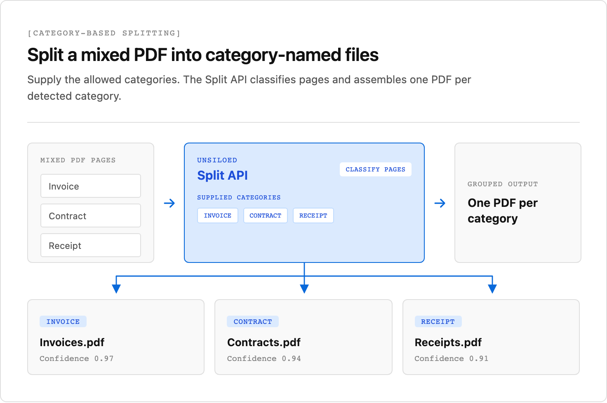The height and width of the screenshot is (403, 607).
Task: Click the Supply the allowed categories description
Action: [x=249, y=88]
